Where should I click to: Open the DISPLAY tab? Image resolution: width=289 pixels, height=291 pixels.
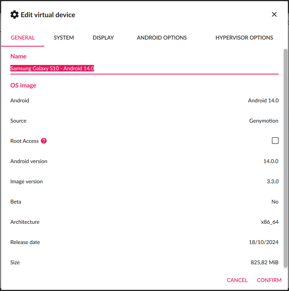pos(103,38)
